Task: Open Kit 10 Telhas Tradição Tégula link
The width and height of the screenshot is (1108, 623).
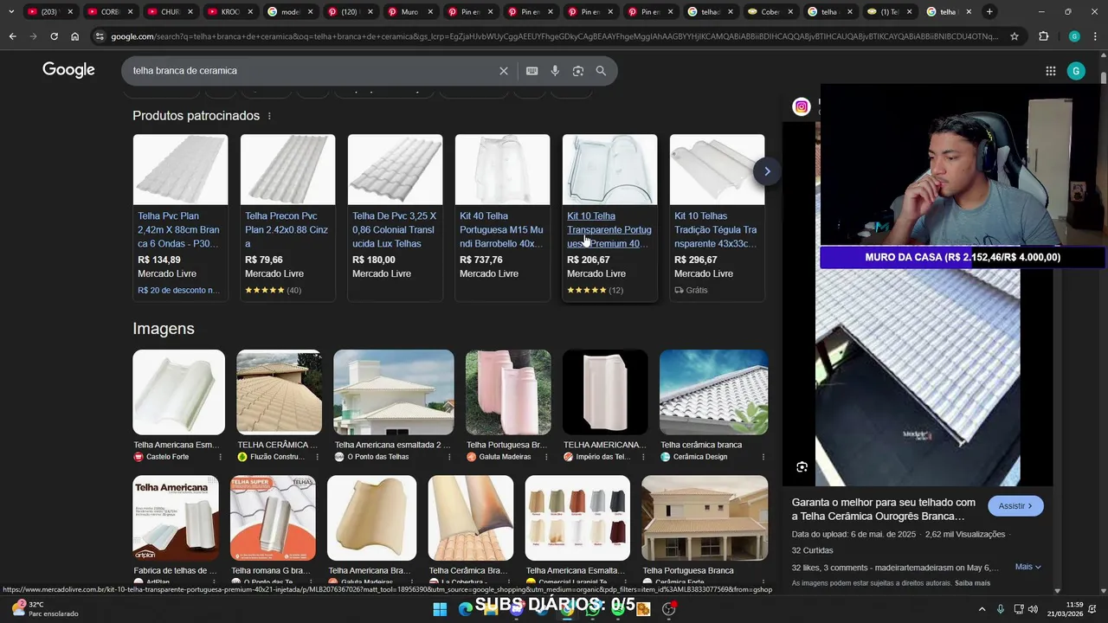Action: point(716,230)
